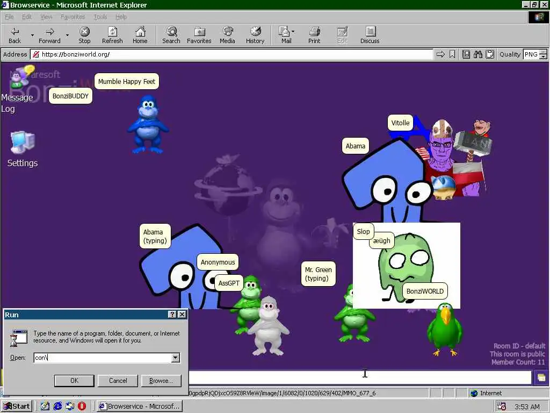
Task: Click the Run dialog Open text field
Action: click(x=103, y=358)
